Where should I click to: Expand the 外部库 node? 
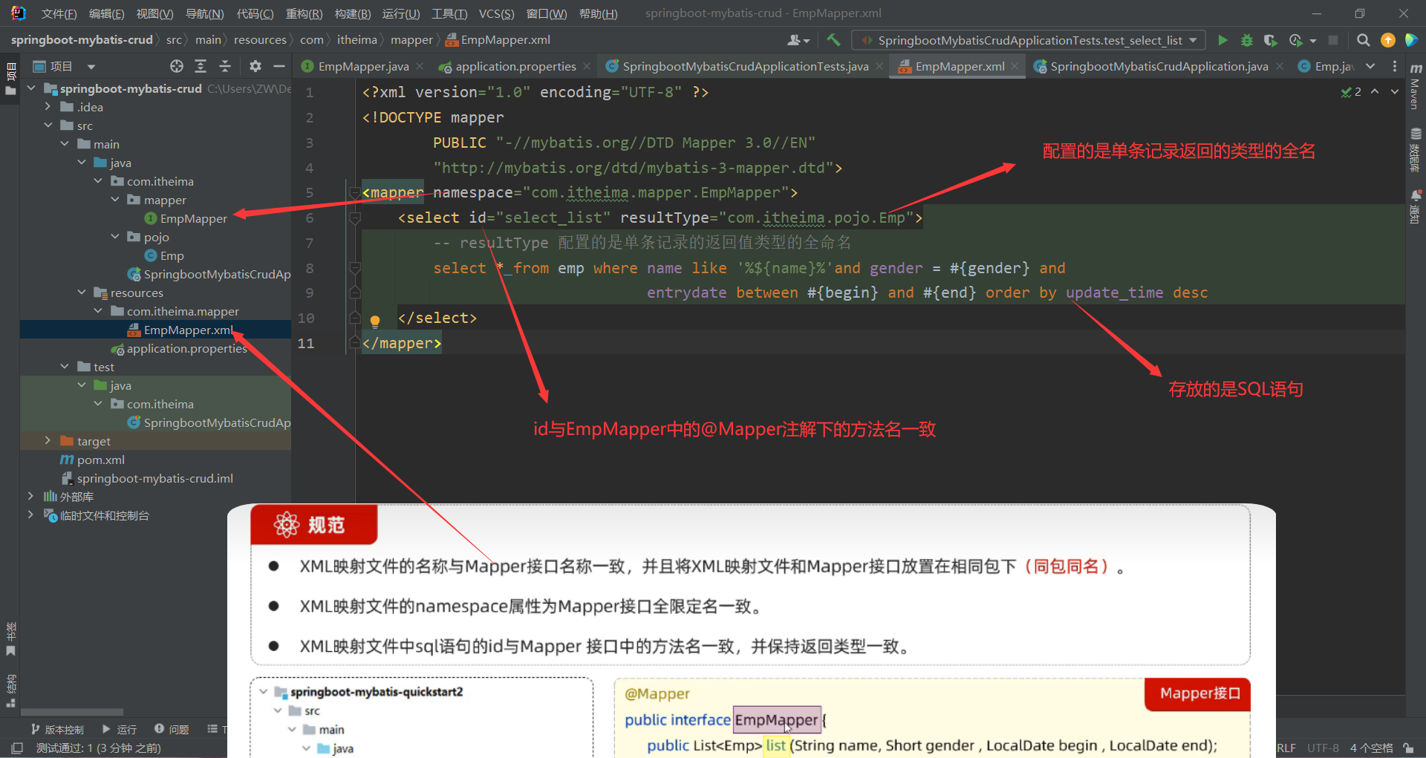coord(30,496)
